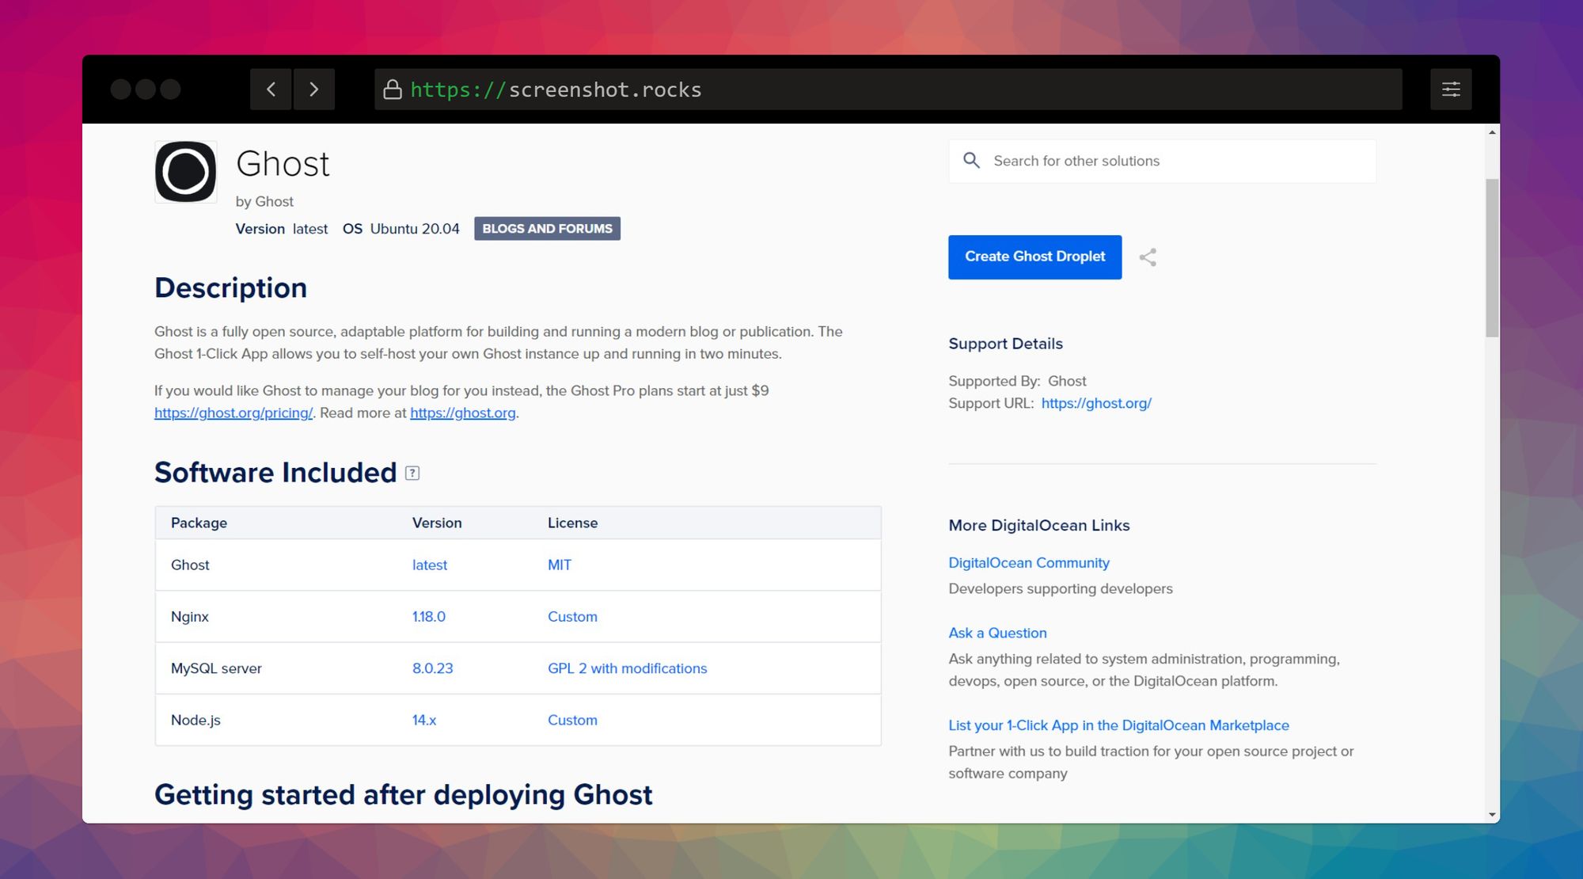Click the 'MySQL server' package cell
This screenshot has height=879, width=1583.
(216, 668)
